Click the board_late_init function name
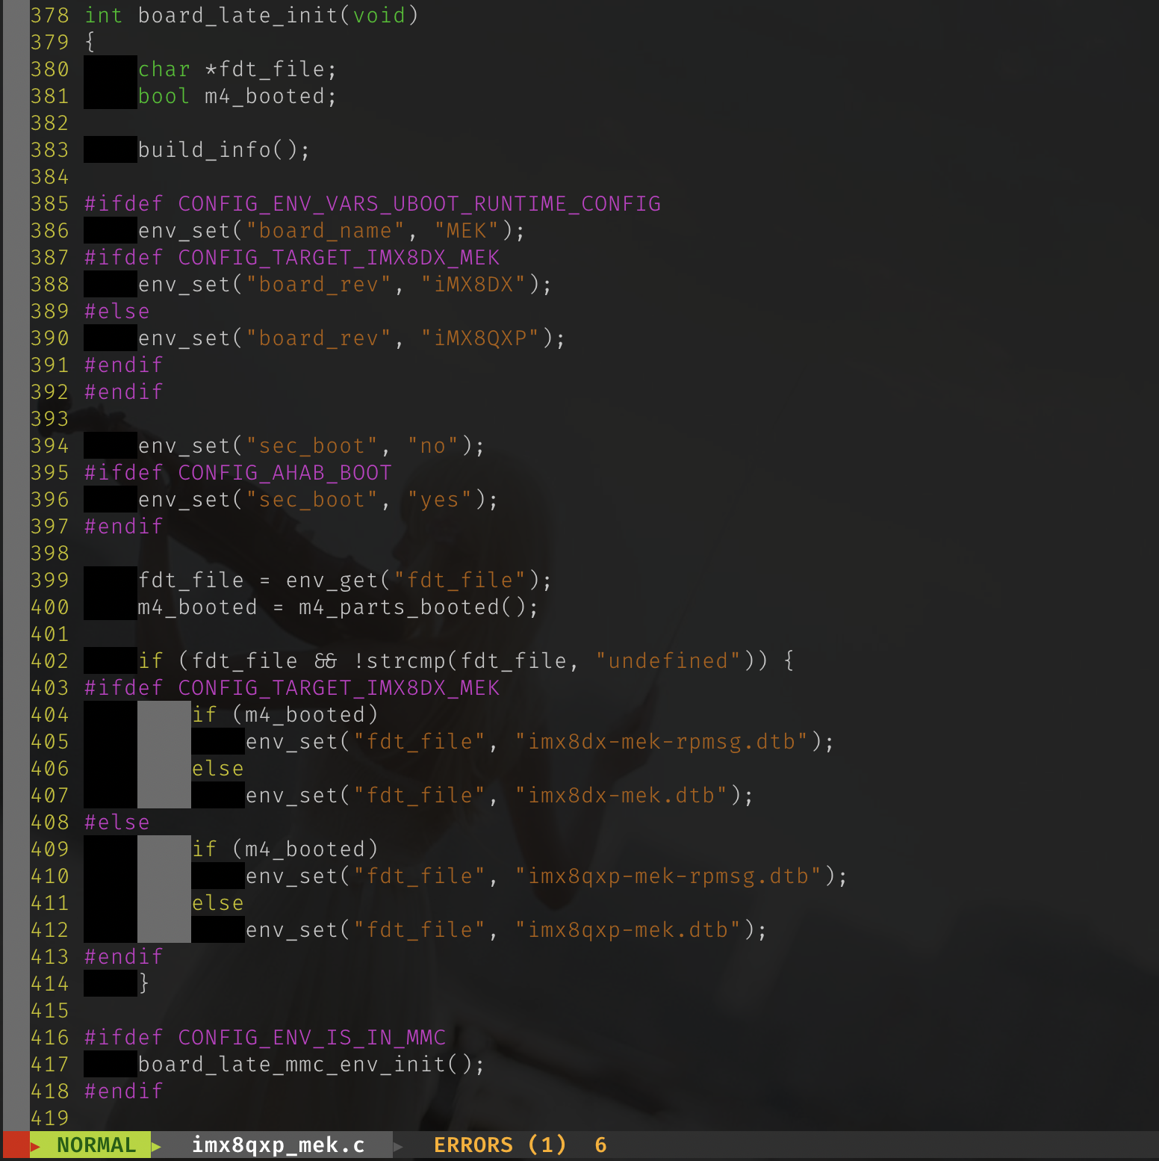 tap(238, 15)
